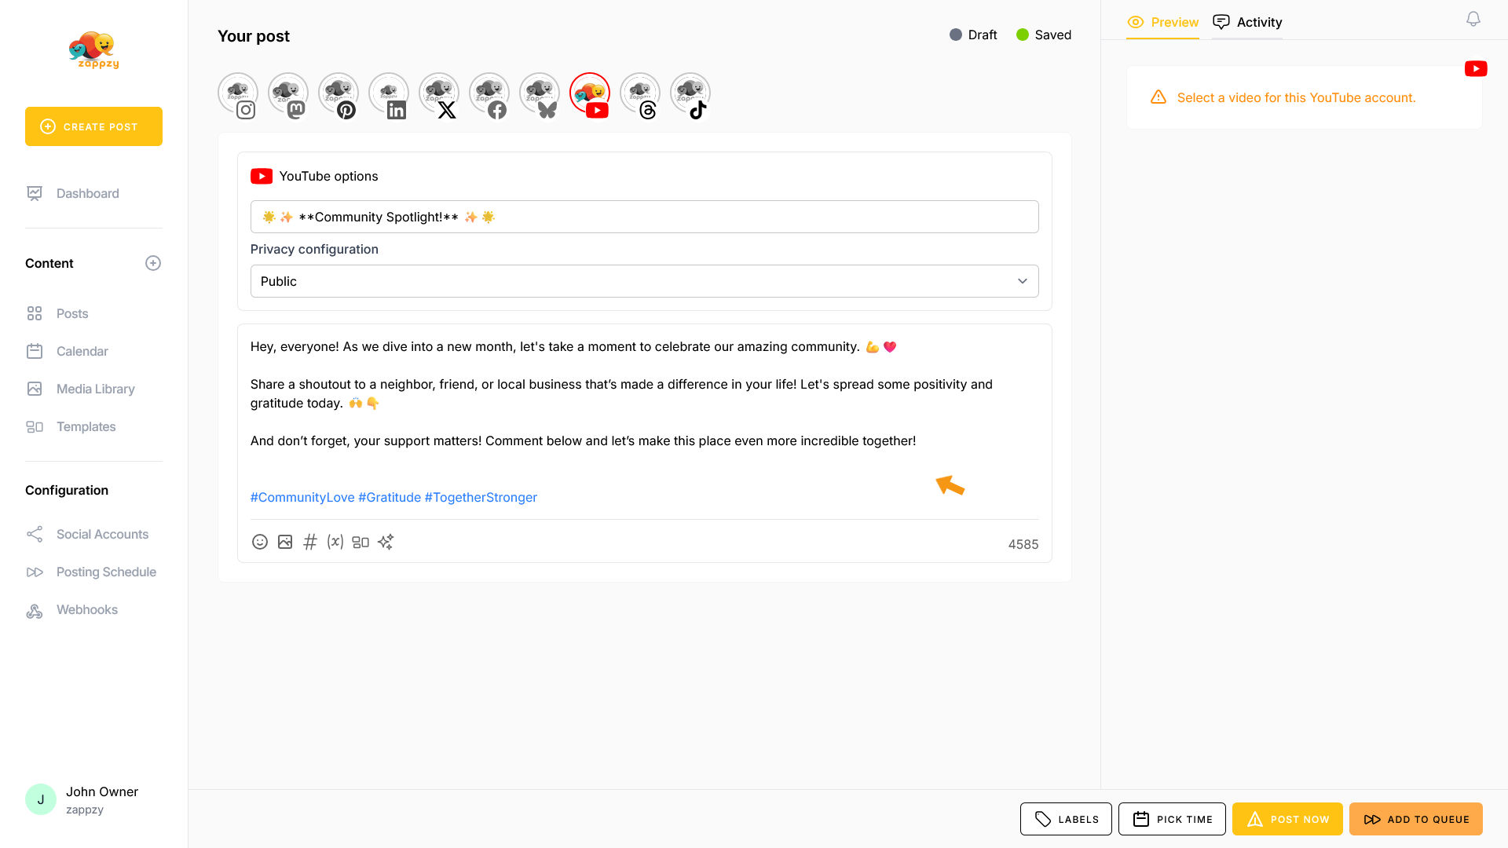The width and height of the screenshot is (1508, 848).
Task: Open the notifications bell
Action: click(x=1473, y=19)
